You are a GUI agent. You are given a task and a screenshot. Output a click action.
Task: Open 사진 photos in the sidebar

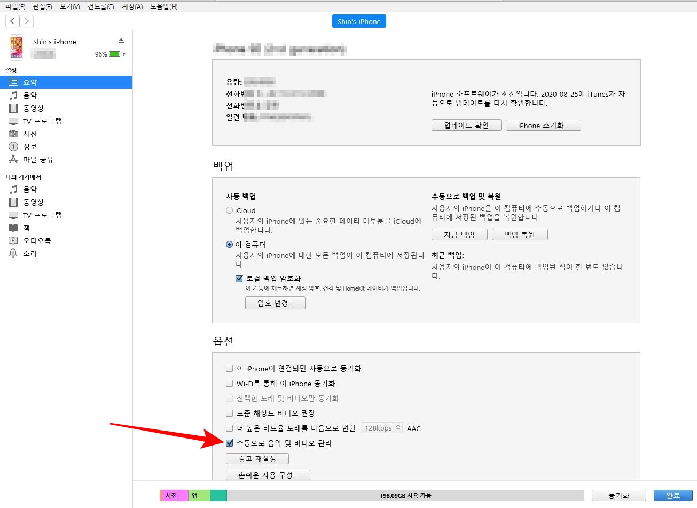coord(66,134)
